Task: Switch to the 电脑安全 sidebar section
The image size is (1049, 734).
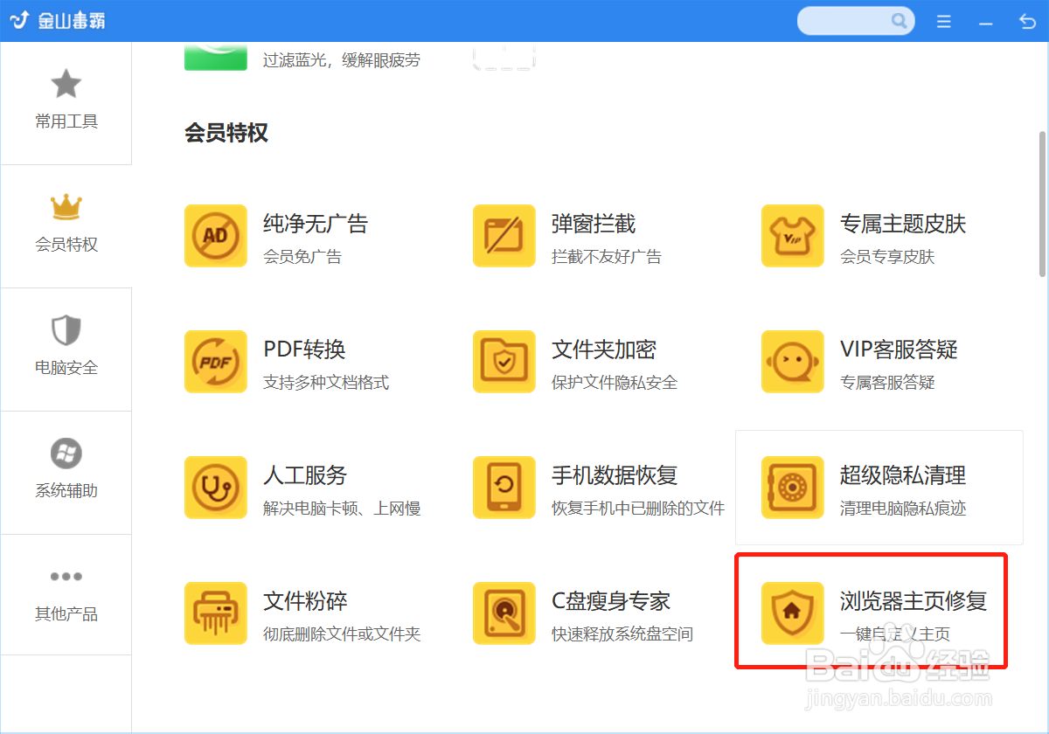Action: pyautogui.click(x=66, y=349)
